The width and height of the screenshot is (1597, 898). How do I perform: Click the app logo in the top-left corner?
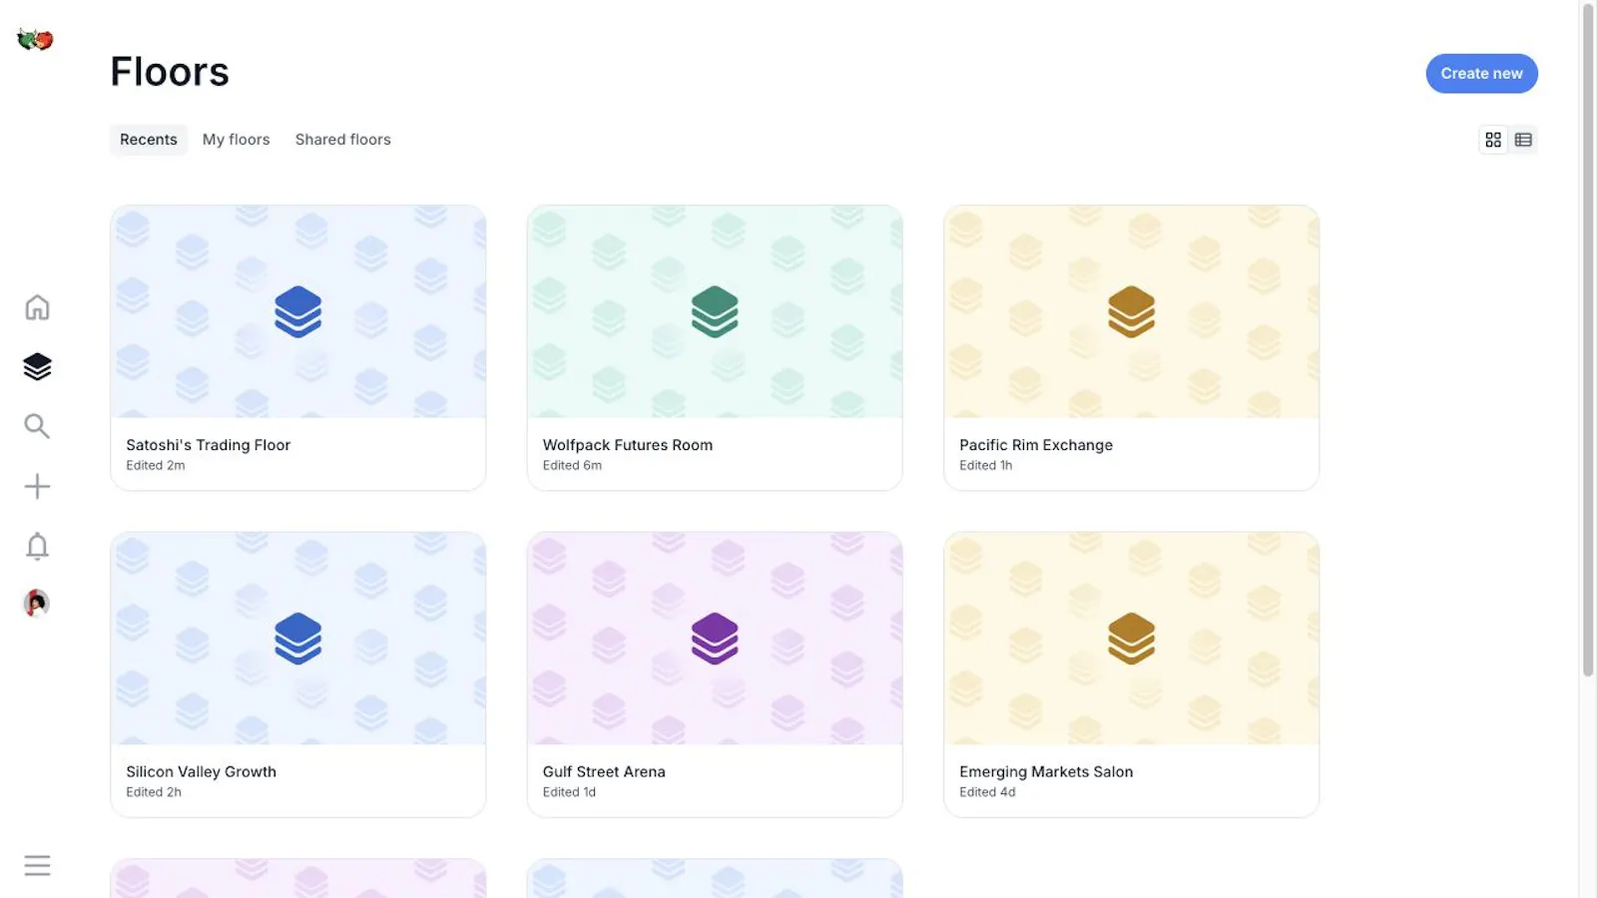[35, 40]
